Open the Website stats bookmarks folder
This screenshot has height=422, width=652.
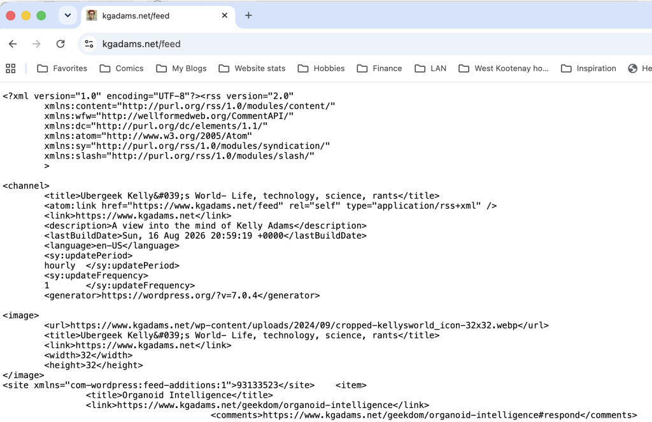pos(252,68)
